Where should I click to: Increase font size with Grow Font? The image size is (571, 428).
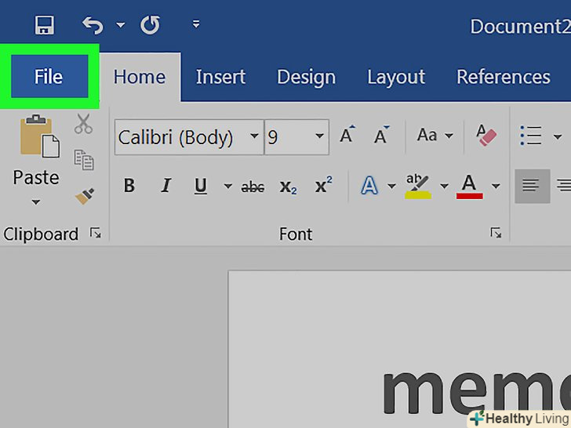(347, 135)
